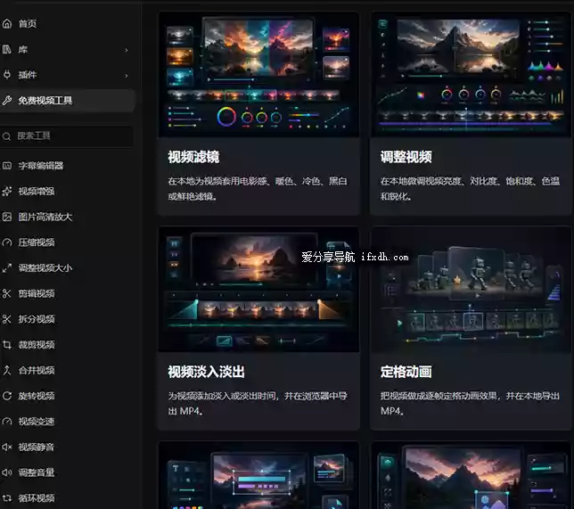
Task: Click the rotate icon for 旋转视频
Action: pyautogui.click(x=7, y=396)
